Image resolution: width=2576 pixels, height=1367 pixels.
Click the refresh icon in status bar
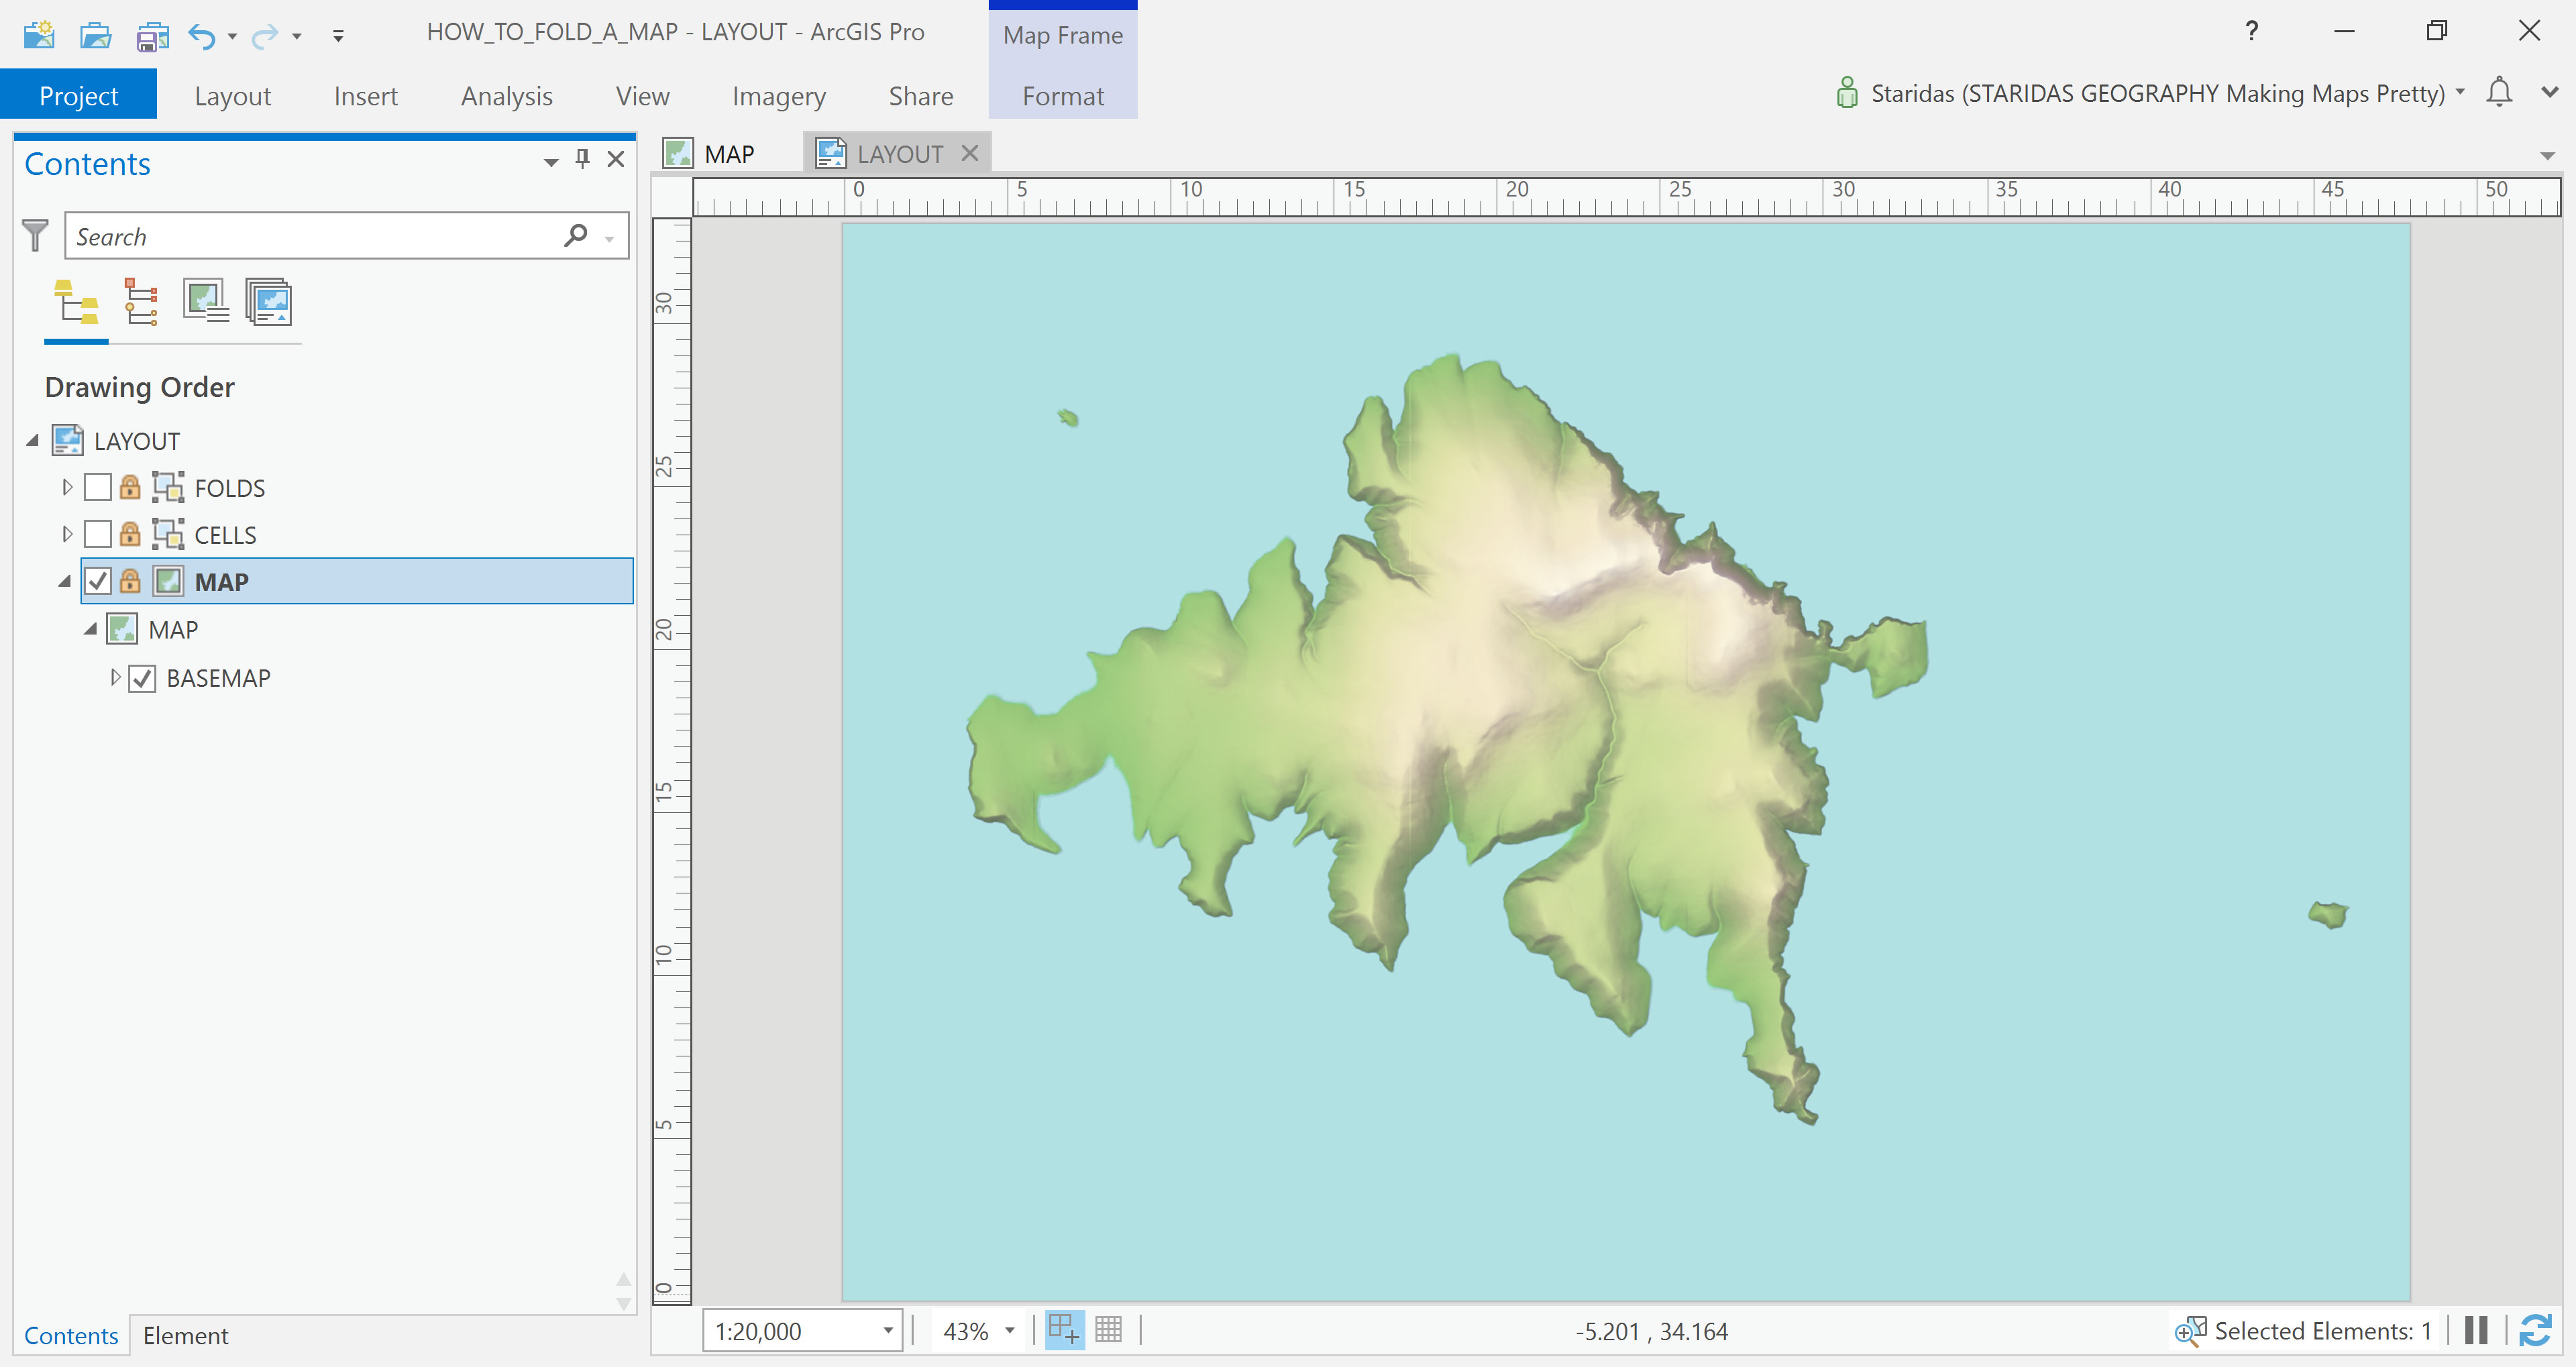(x=2536, y=1330)
